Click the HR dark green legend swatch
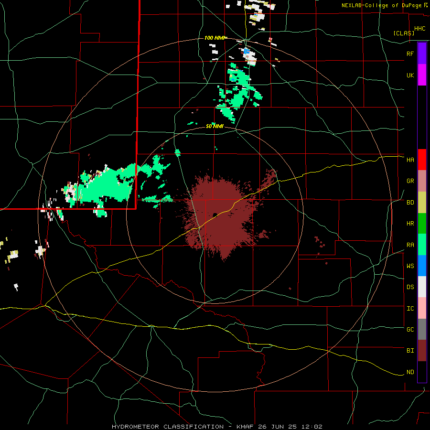The image size is (430, 430). [422, 224]
